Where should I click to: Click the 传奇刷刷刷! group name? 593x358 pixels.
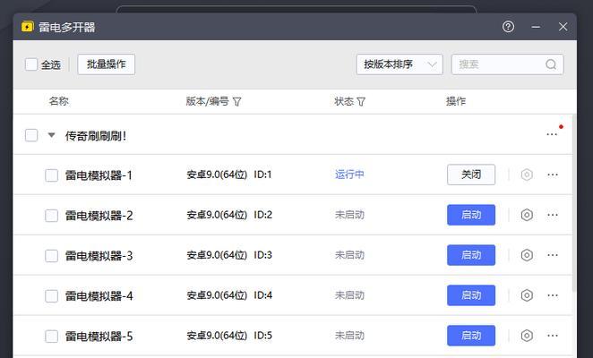point(96,136)
